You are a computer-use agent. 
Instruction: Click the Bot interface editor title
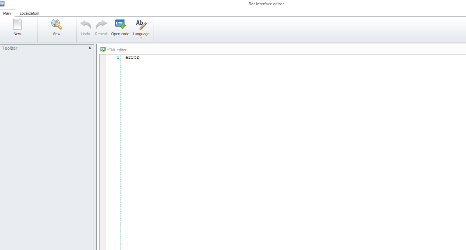pyautogui.click(x=266, y=4)
